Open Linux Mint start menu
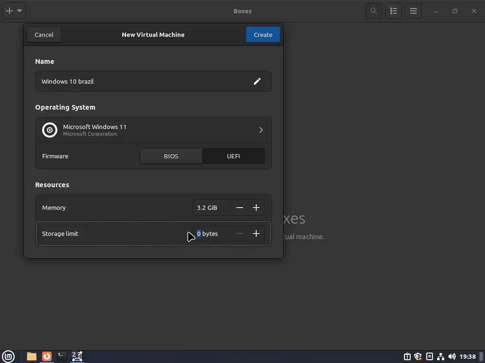Viewport: 485px width, 363px height. coord(9,356)
